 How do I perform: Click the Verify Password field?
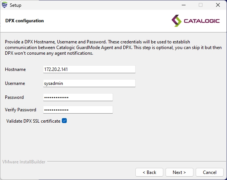(78, 110)
